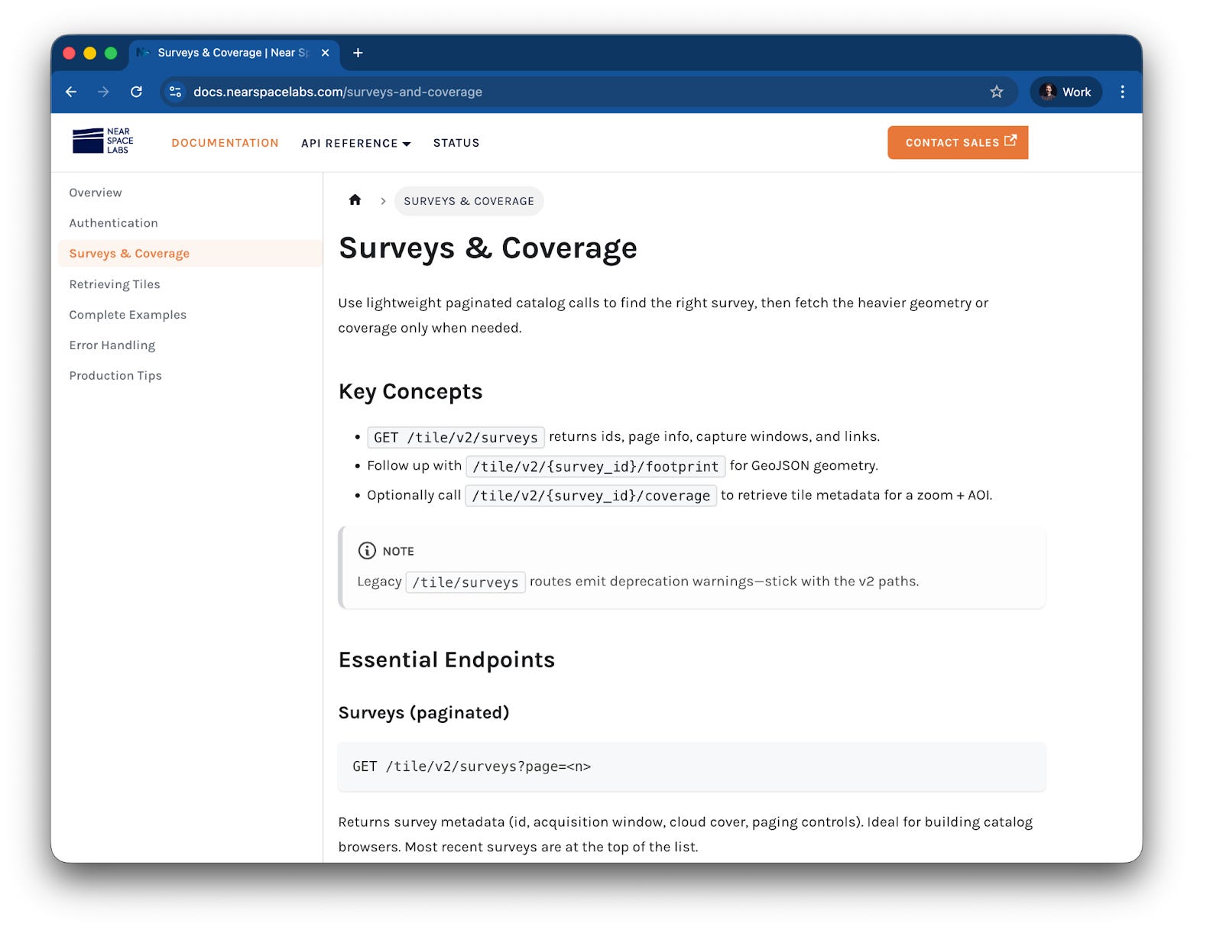Screen dimensions: 1223x930
Task: Expand the API REFERENCE dropdown
Action: point(355,143)
